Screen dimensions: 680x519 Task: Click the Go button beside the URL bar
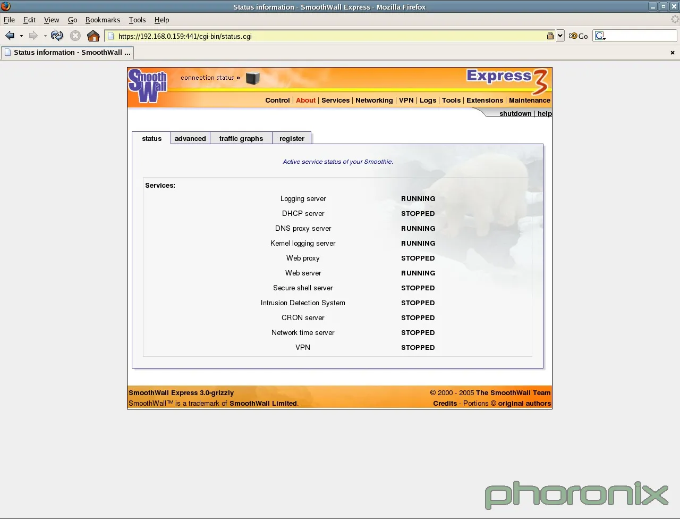[578, 36]
